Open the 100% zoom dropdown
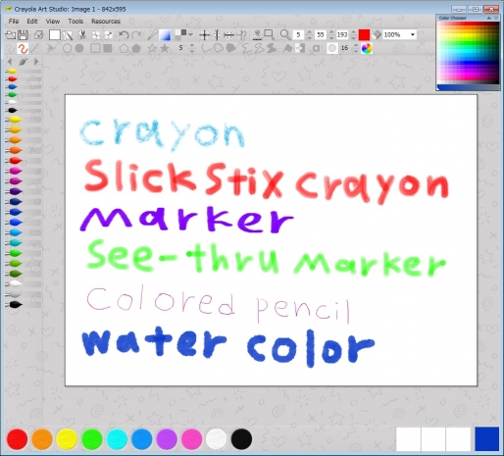The height and width of the screenshot is (456, 504). tap(413, 34)
